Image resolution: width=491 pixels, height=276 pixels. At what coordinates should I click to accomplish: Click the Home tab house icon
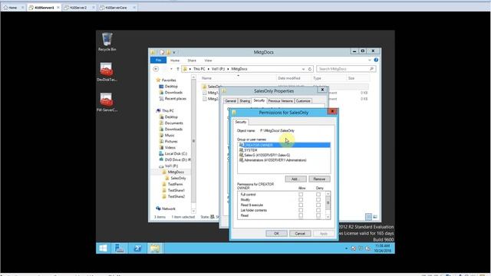click(5, 8)
